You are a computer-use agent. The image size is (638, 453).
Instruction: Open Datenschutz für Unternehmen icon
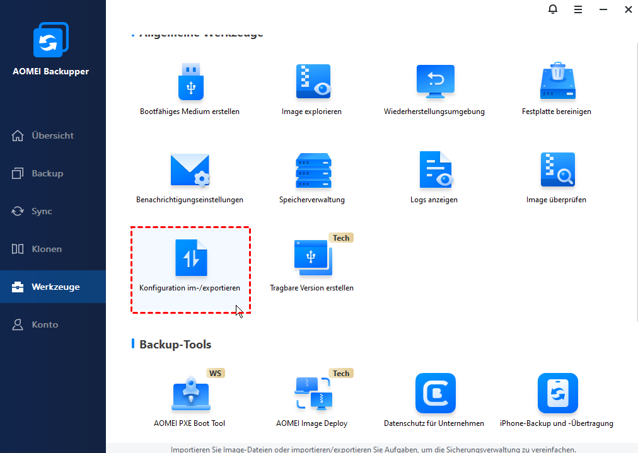[436, 393]
